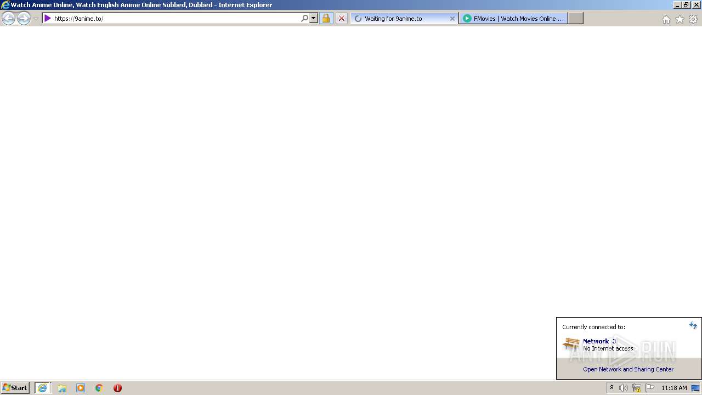This screenshot has height=395, width=702.
Task: Restore down the Internet Explorer window
Action: (686, 5)
